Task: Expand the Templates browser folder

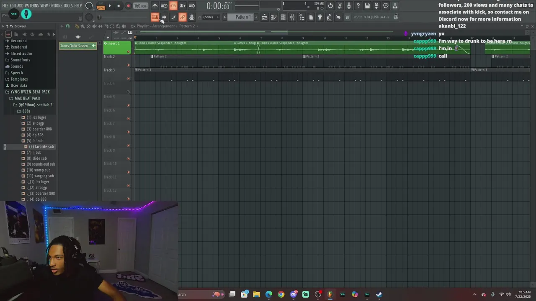Action: 17,79
